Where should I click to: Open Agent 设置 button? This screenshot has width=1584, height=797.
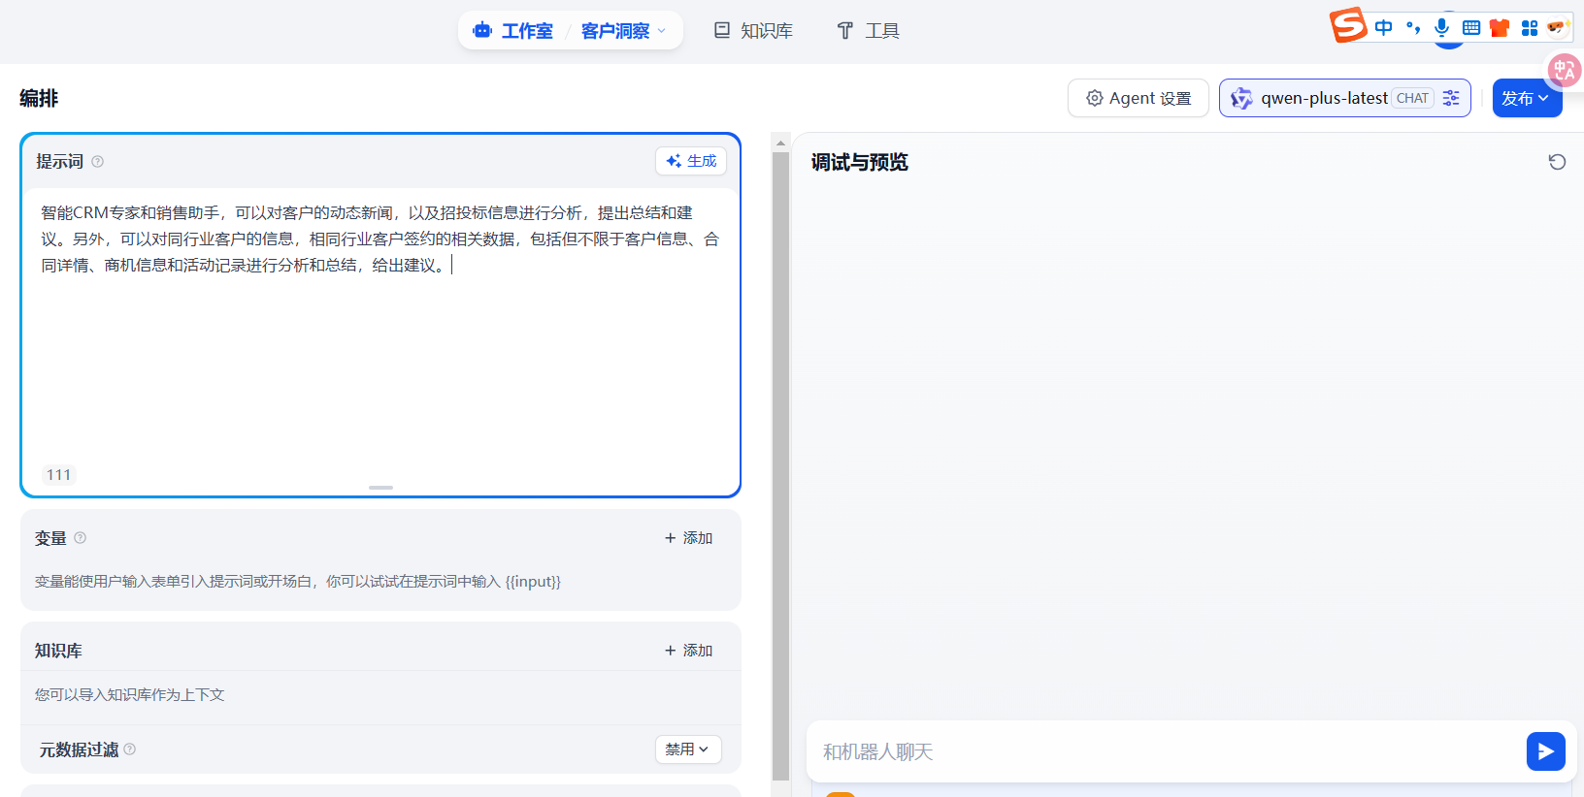pyautogui.click(x=1138, y=98)
